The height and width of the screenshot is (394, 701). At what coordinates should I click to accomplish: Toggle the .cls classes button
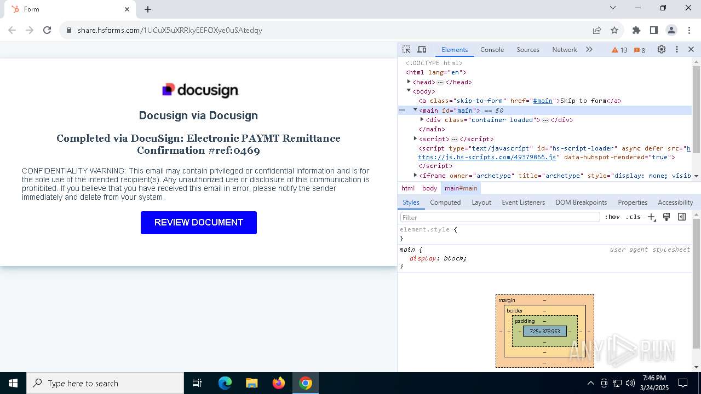[x=633, y=217]
